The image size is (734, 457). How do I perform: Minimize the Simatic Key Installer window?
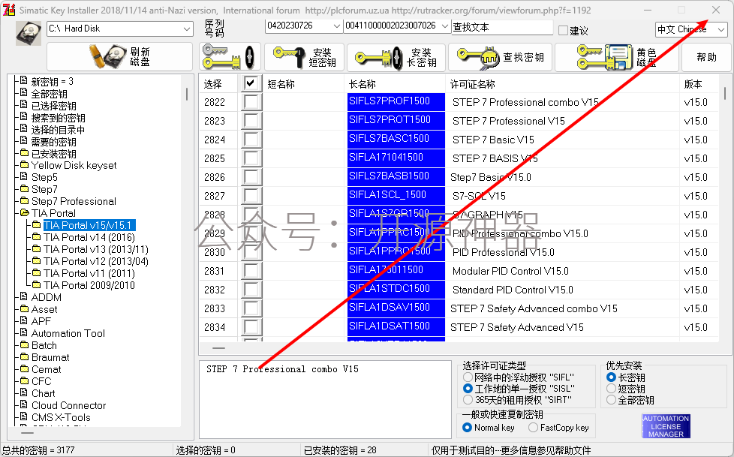648,10
